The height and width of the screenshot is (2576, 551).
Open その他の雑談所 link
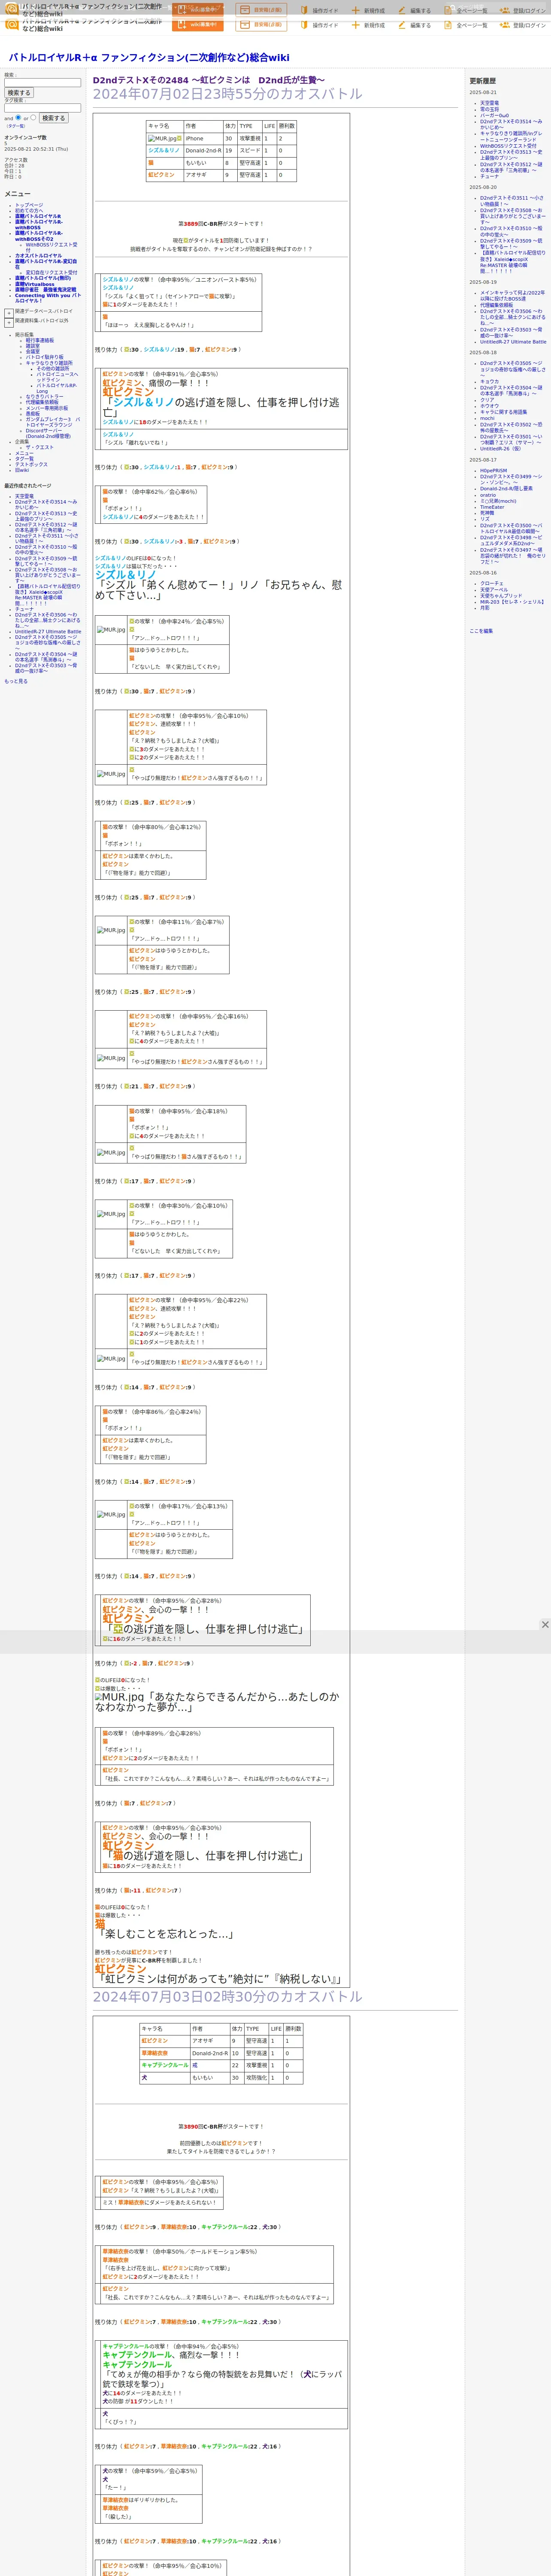[53, 368]
